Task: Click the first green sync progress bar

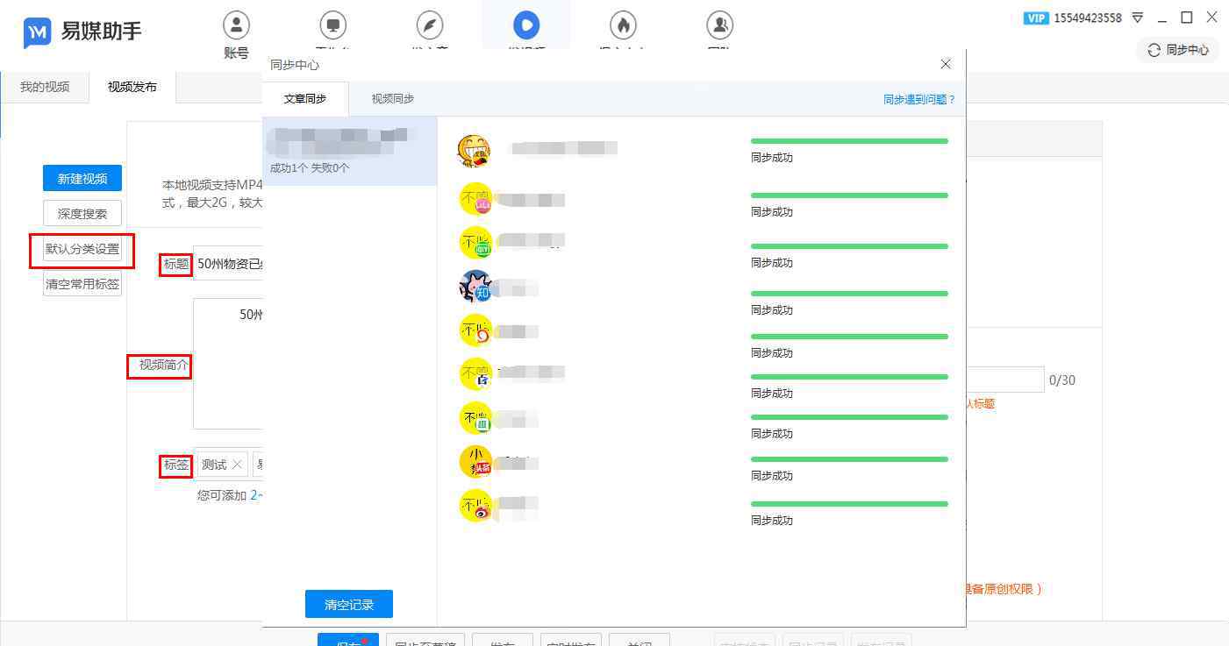Action: point(848,141)
